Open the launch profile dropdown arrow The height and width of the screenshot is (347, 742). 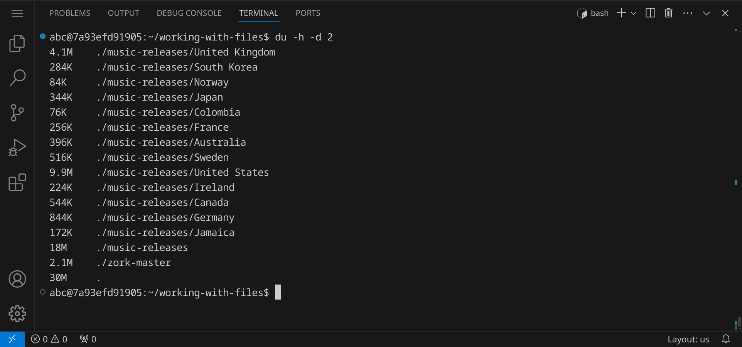point(633,13)
